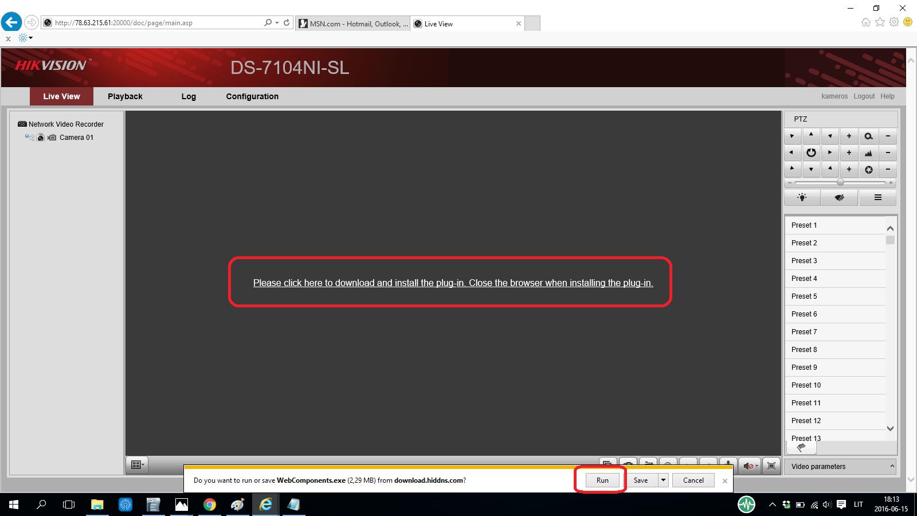The height and width of the screenshot is (516, 917).
Task: Open the PTZ menu button
Action: coord(877,198)
